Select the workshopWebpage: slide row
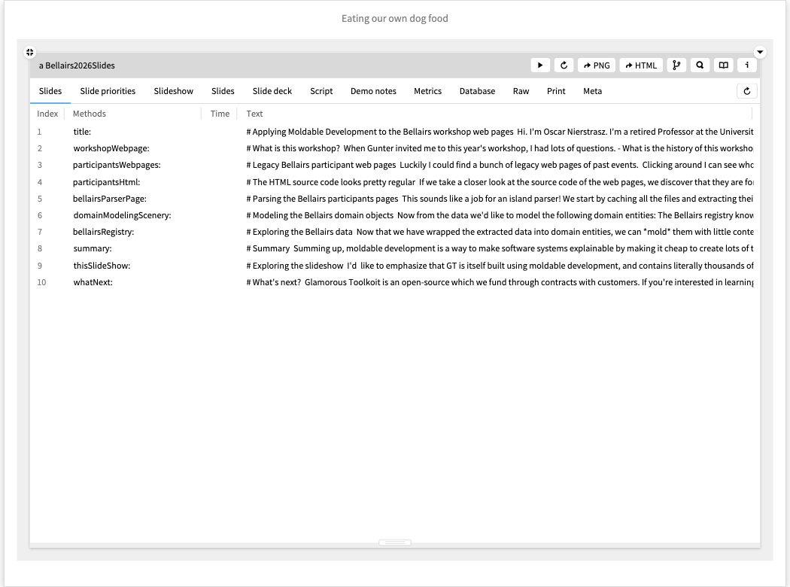790x587 pixels. coord(111,148)
